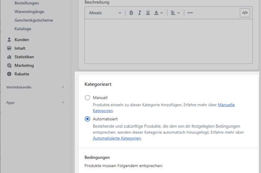261x173 pixels.
Task: Apply italic formatting in description toolbar
Action: click(x=139, y=13)
